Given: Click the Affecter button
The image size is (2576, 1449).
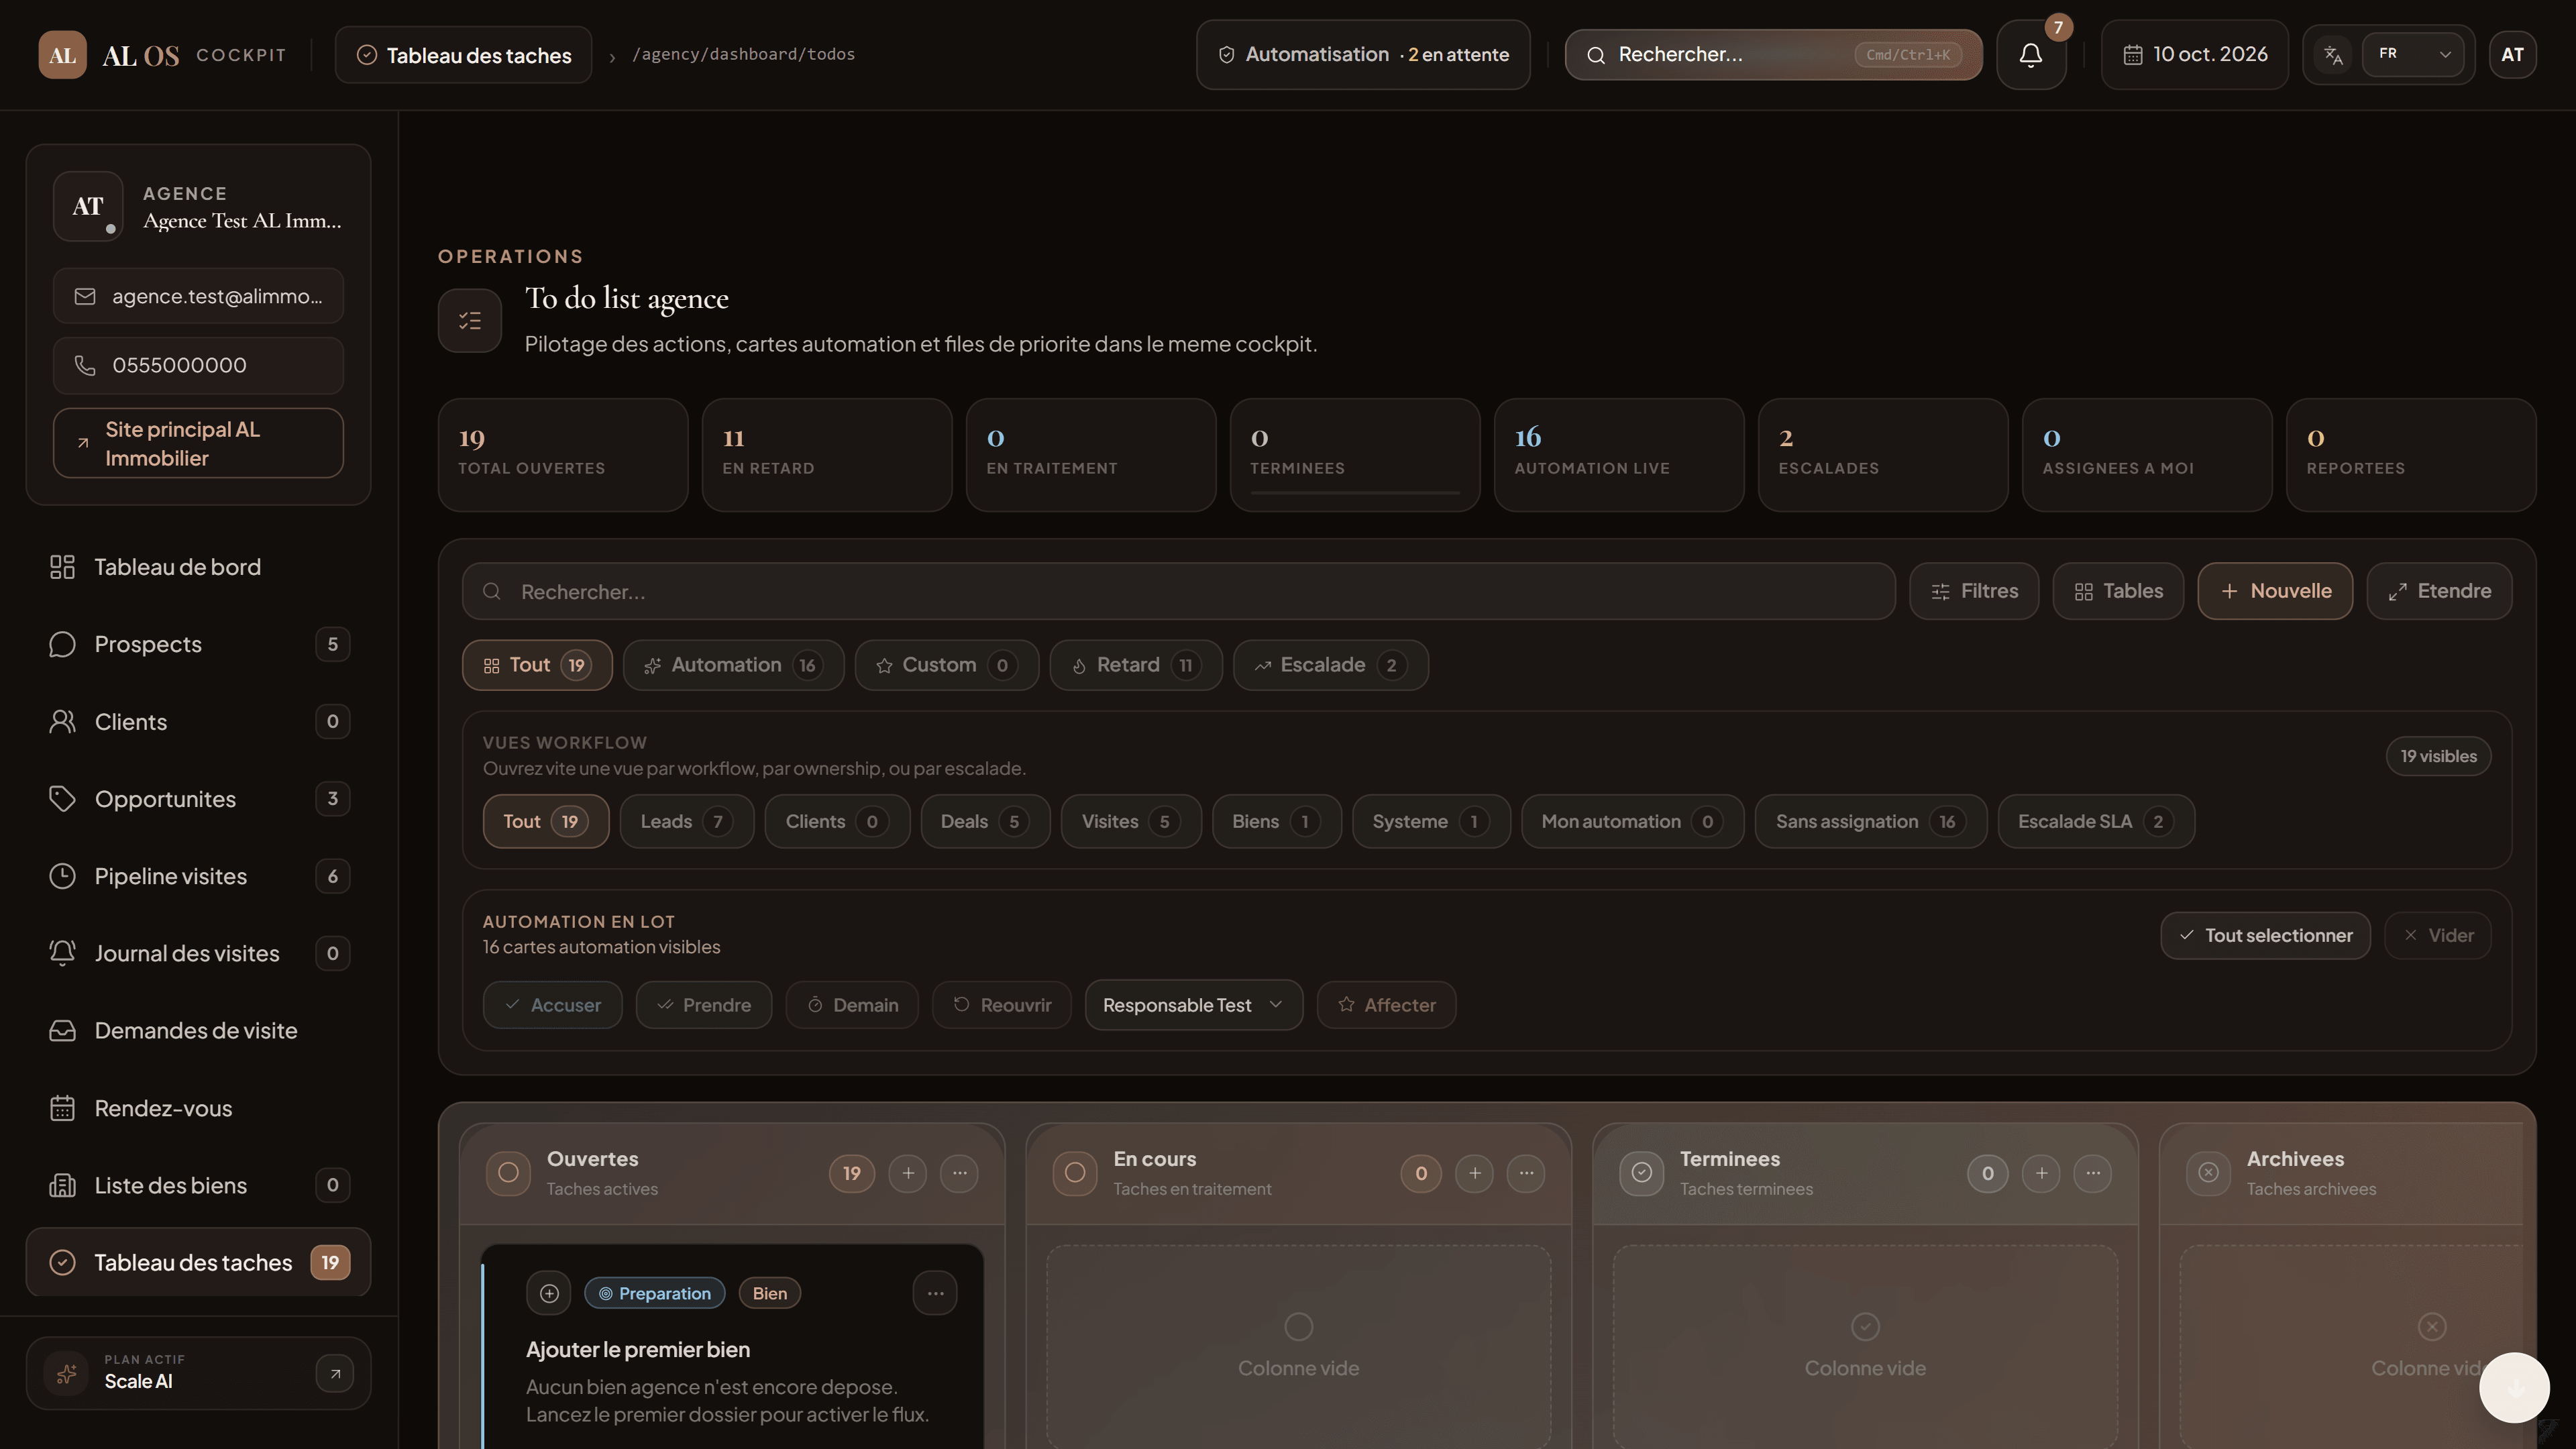Looking at the screenshot, I should click(1386, 1005).
